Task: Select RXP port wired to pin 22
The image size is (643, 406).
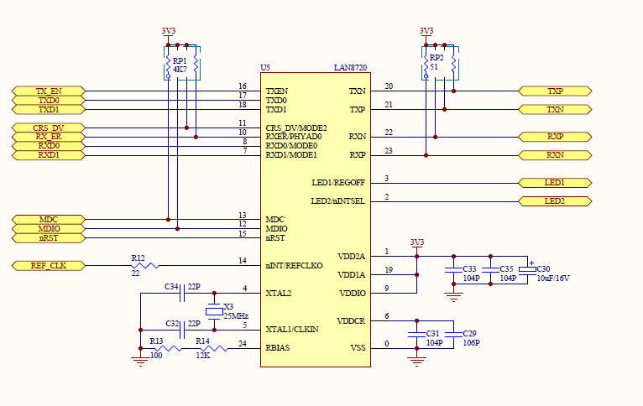Action: click(555, 137)
